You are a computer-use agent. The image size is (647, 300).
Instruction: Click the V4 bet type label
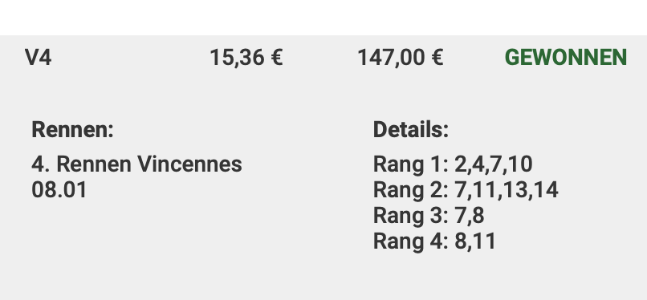(x=38, y=57)
